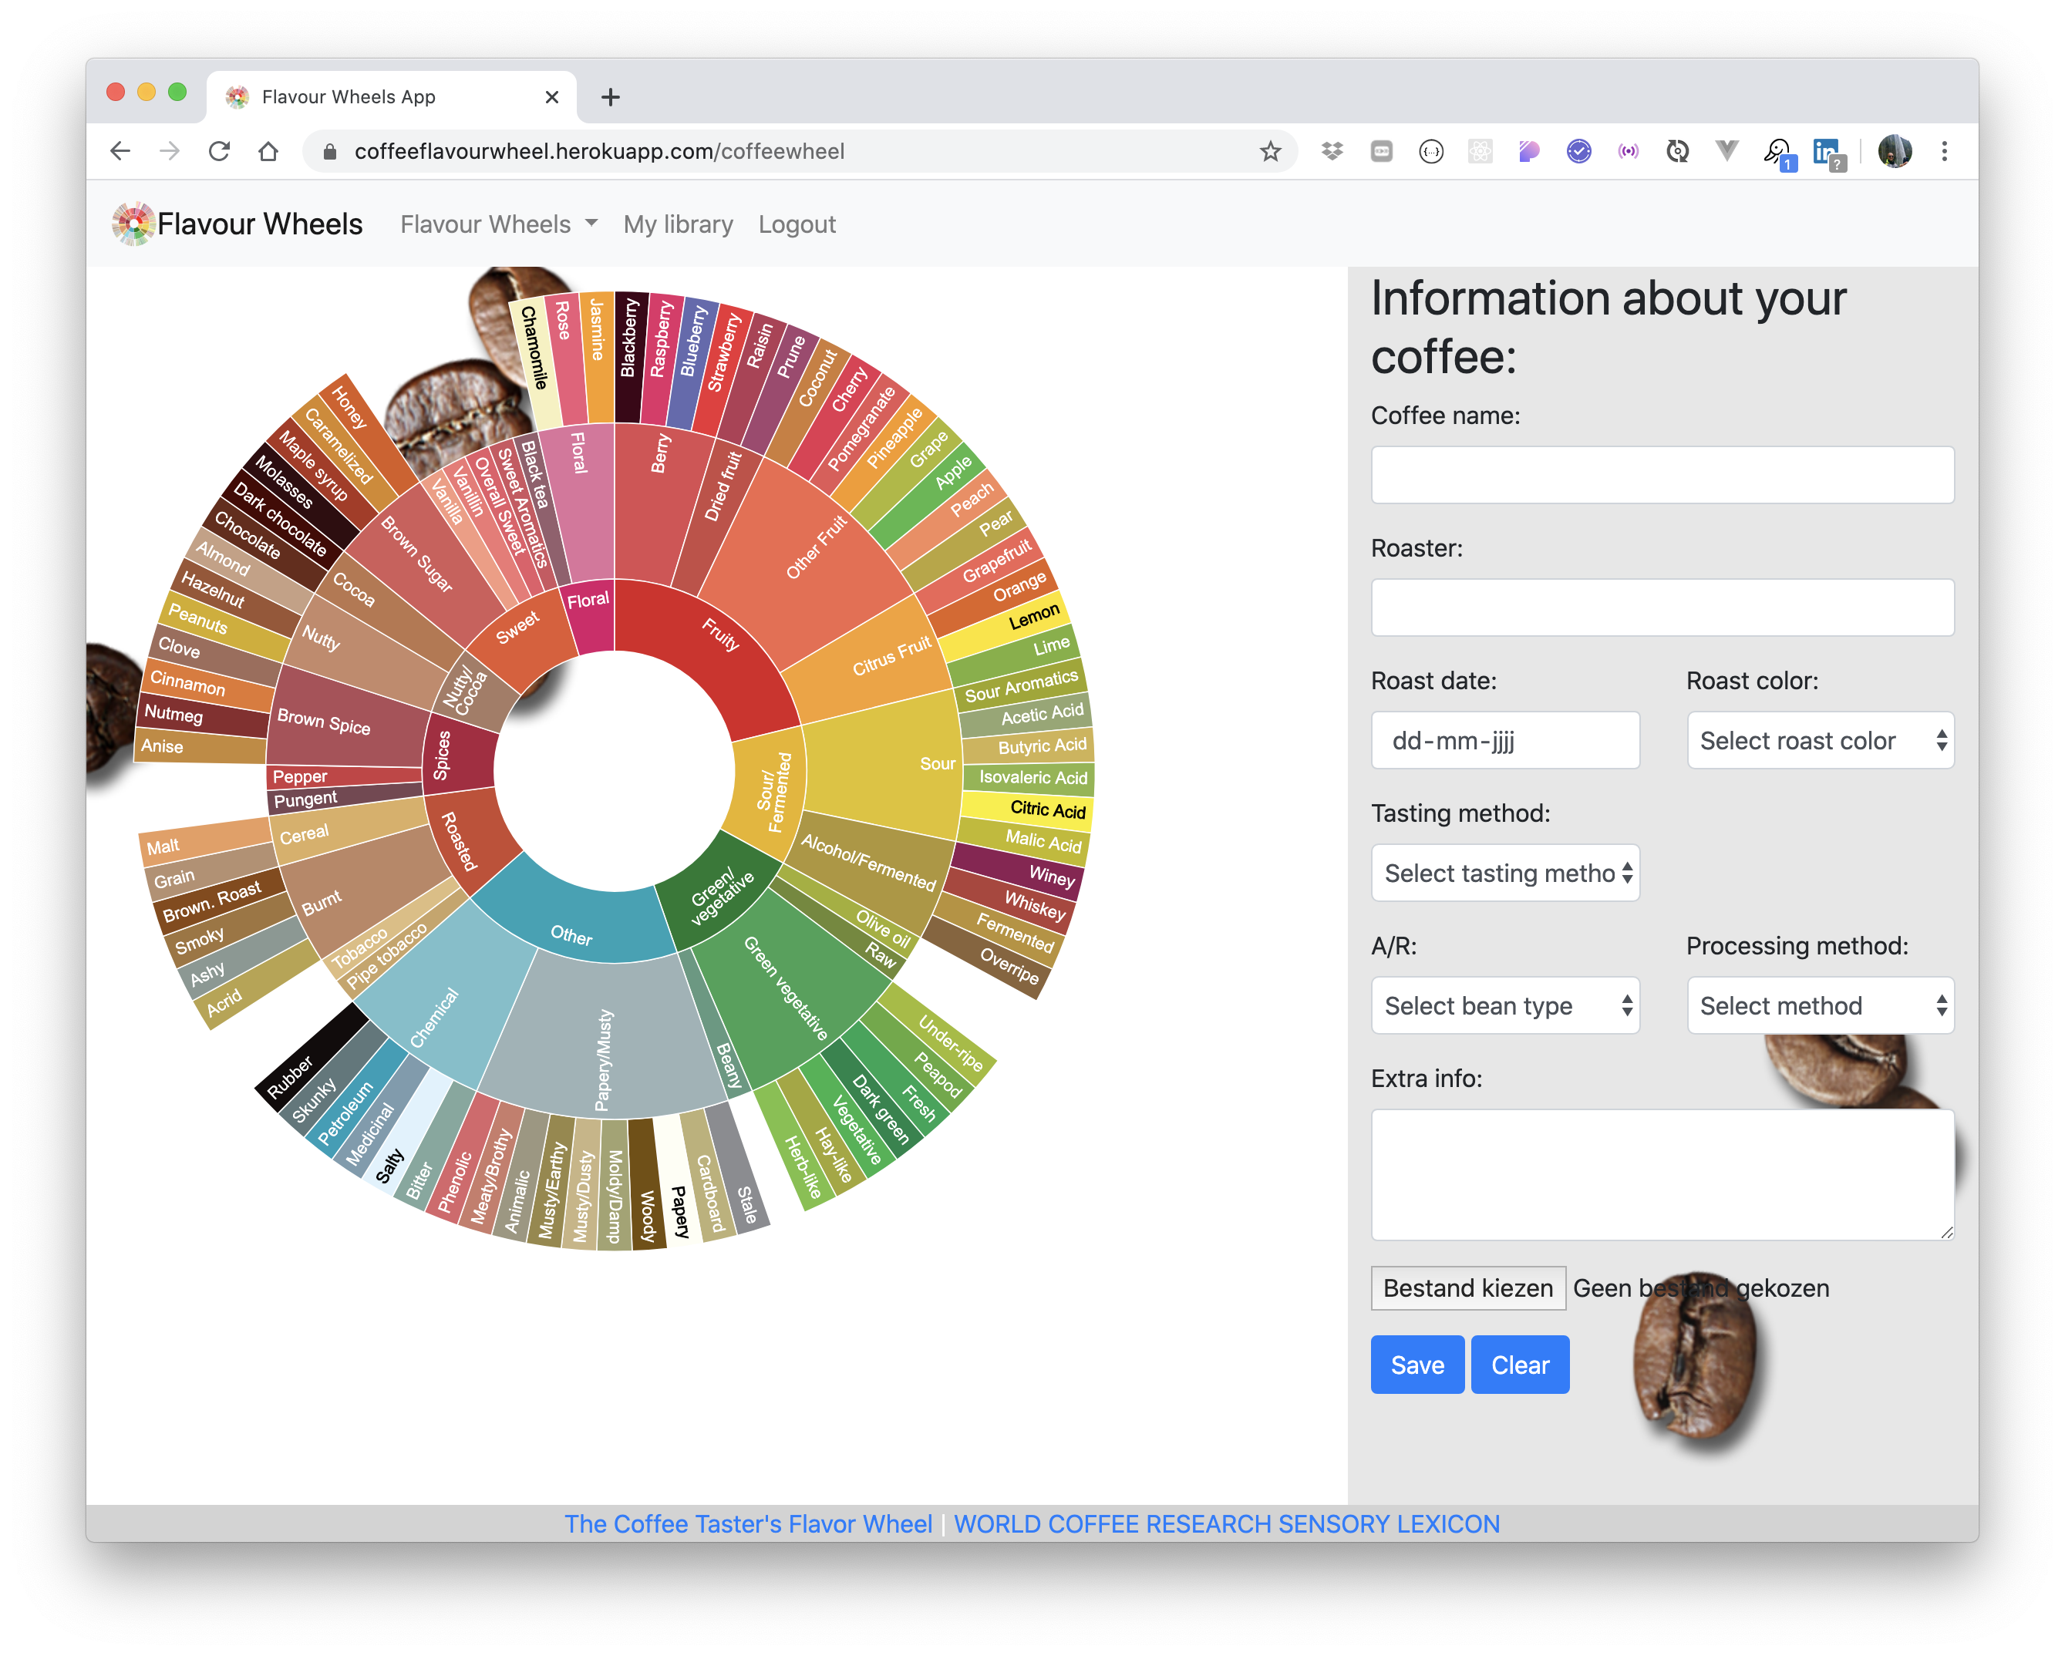Expand the Select bean type dropdown

pyautogui.click(x=1504, y=1005)
